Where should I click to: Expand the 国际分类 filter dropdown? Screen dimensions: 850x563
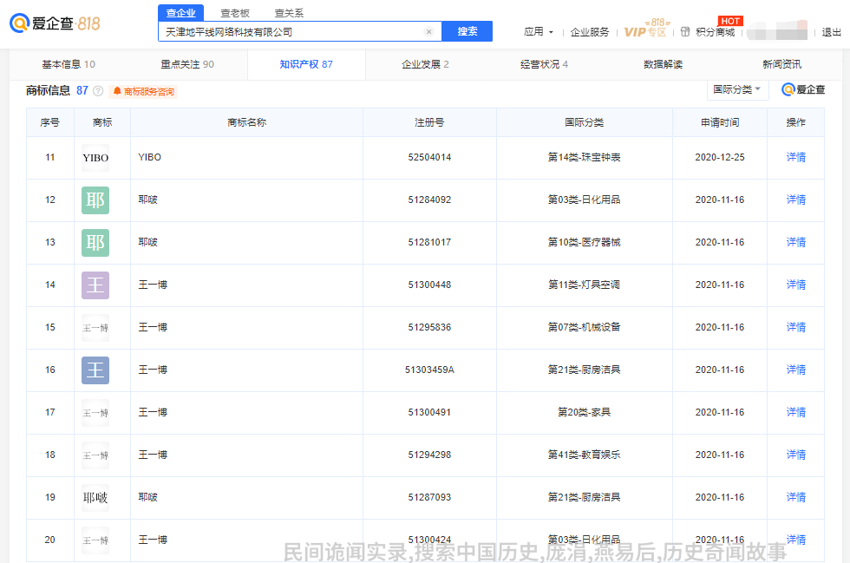click(737, 89)
